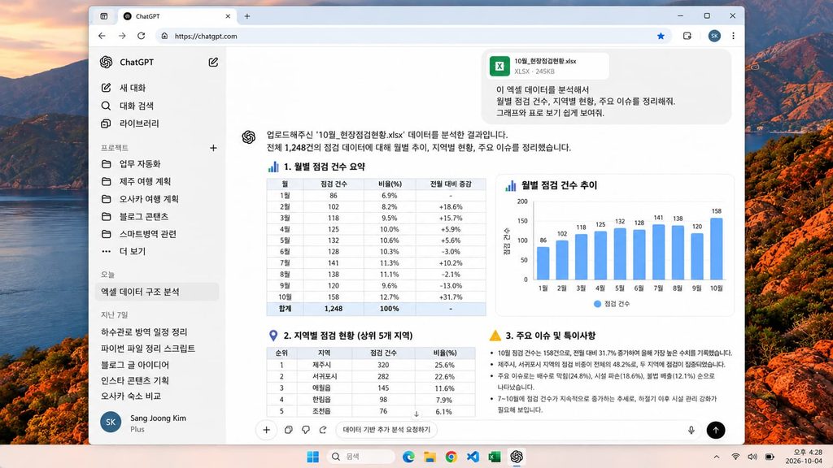Screen dimensions: 833x468
Task: Open the 오사카 숙소 비교 chat
Action: [x=131, y=396]
